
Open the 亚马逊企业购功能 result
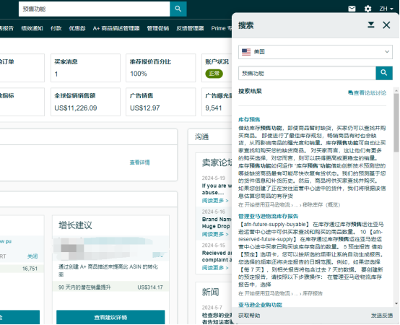(x=260, y=305)
